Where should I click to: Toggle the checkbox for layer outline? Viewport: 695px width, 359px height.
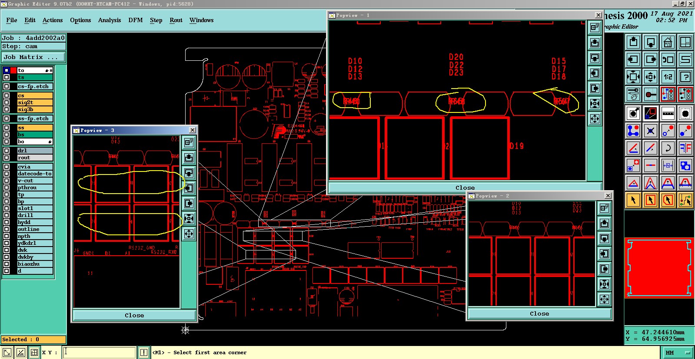click(x=7, y=229)
